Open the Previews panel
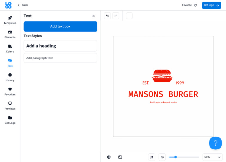This screenshot has height=162, width=226. pos(10,106)
